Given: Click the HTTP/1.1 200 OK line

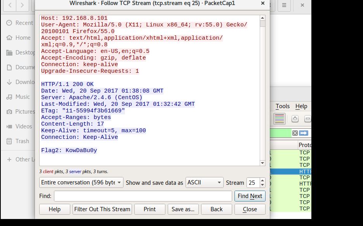Looking at the screenshot, I should click(68, 84).
